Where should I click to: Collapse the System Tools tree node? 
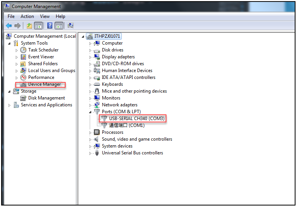(x=10, y=43)
